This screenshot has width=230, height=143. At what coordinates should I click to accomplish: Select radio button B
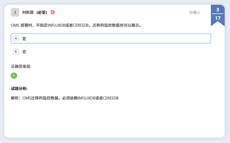click(x=16, y=52)
